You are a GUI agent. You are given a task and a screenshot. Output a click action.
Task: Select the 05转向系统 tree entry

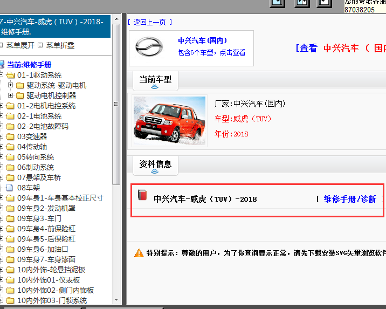coord(36,157)
